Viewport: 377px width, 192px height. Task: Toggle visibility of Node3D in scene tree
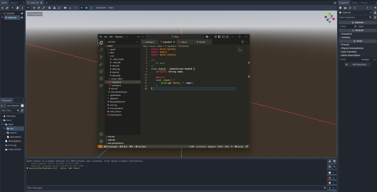[22, 13]
